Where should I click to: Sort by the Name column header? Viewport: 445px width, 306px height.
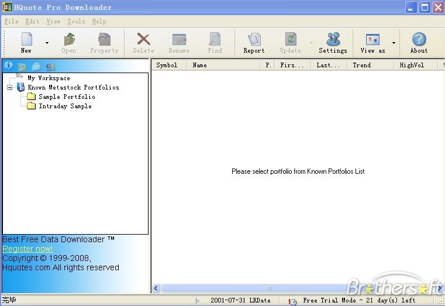[x=223, y=66]
